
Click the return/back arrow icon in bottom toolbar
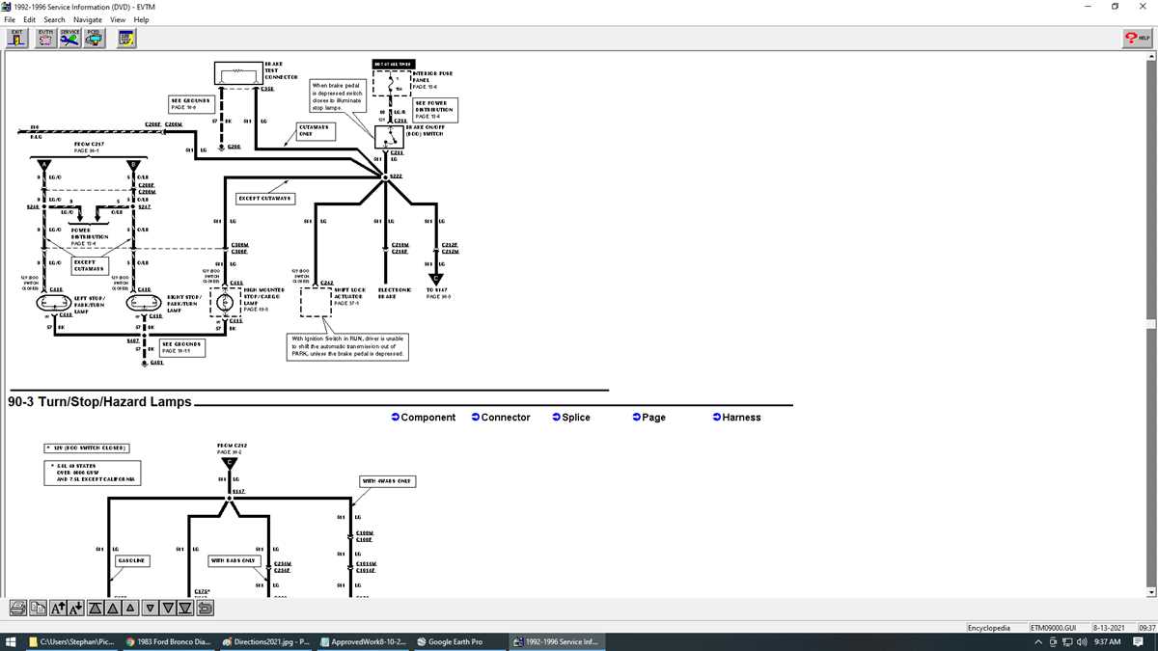pyautogui.click(x=206, y=608)
